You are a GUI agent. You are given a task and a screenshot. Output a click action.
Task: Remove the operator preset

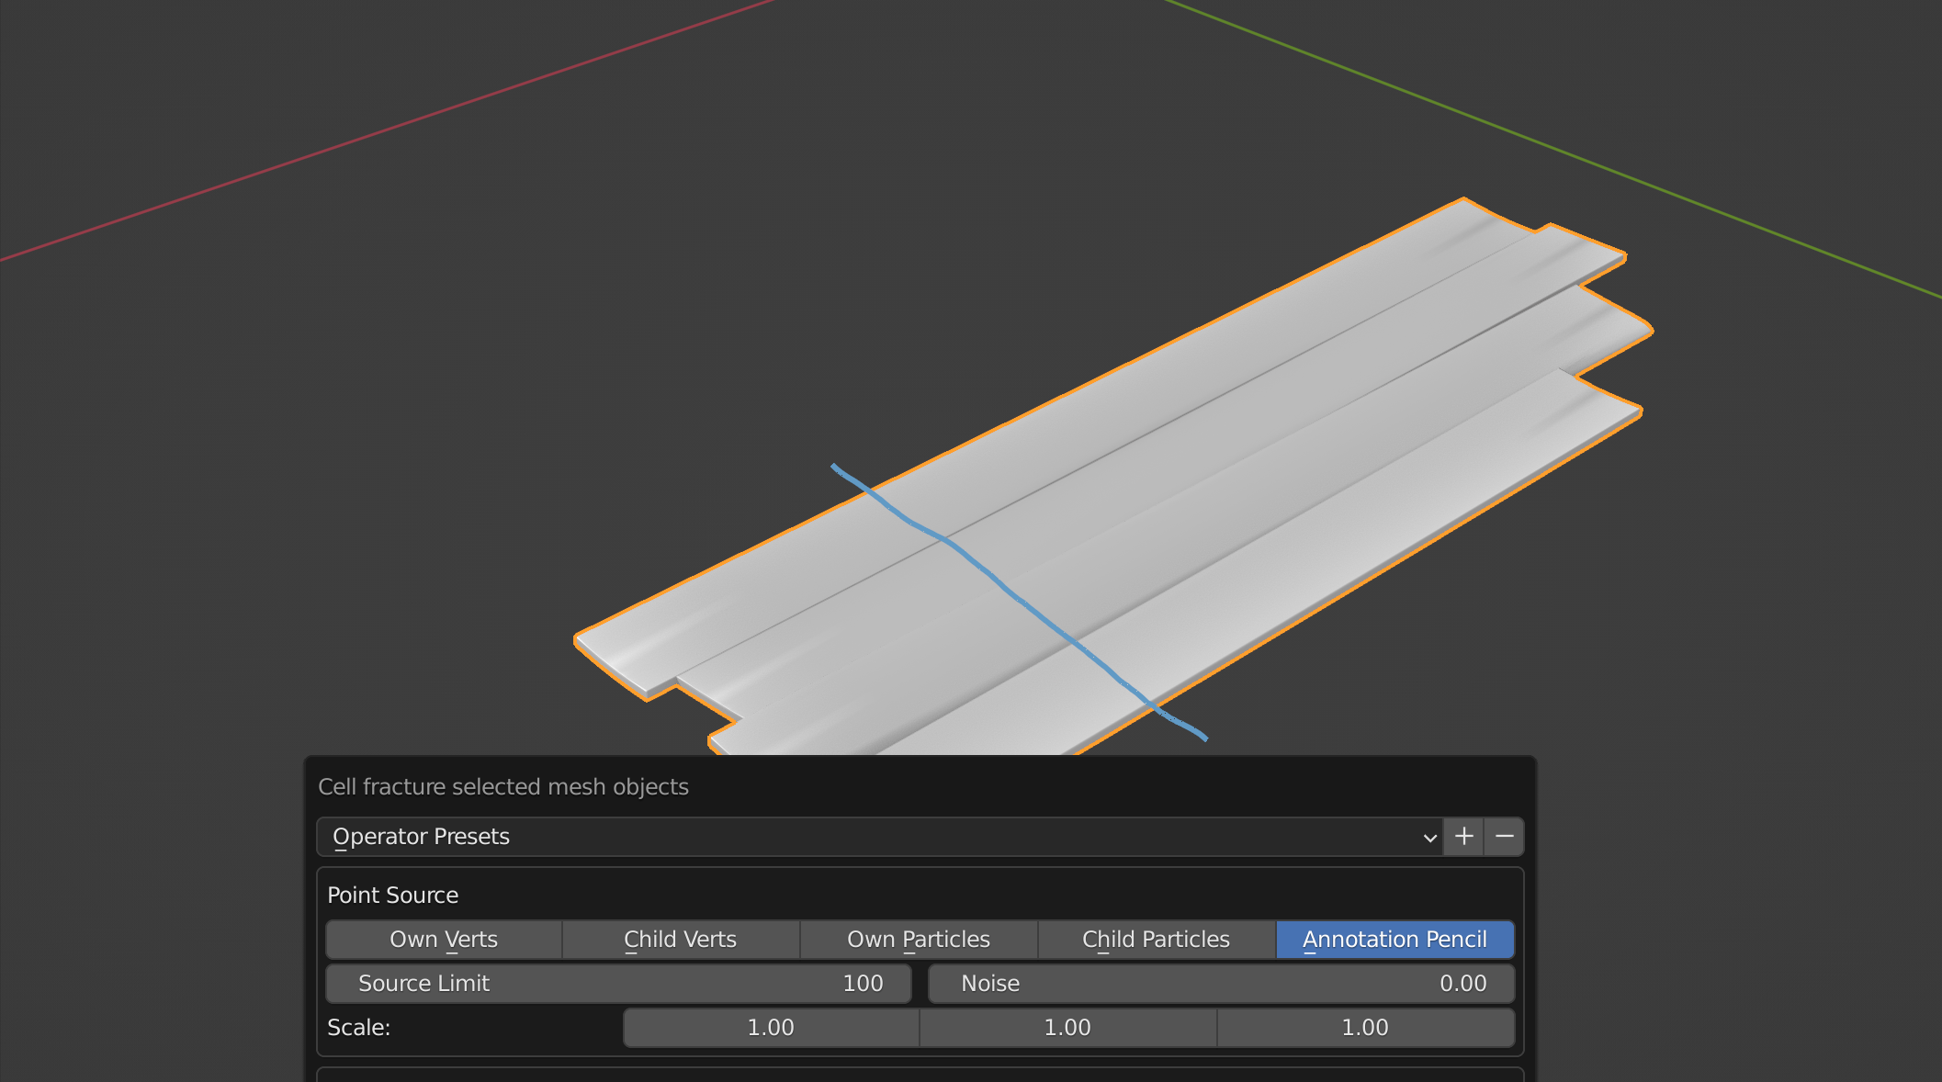1504,837
